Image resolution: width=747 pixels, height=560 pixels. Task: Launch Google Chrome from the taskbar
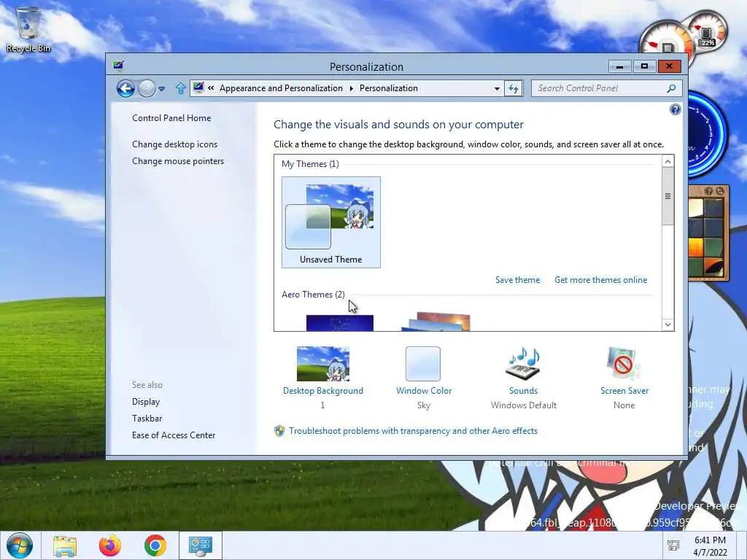155,545
